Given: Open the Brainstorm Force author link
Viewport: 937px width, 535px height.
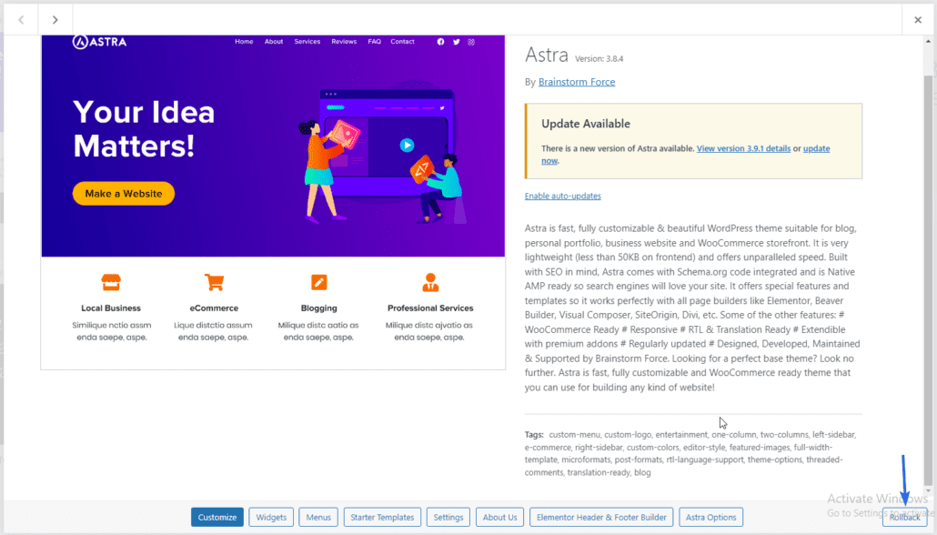Looking at the screenshot, I should pyautogui.click(x=577, y=82).
